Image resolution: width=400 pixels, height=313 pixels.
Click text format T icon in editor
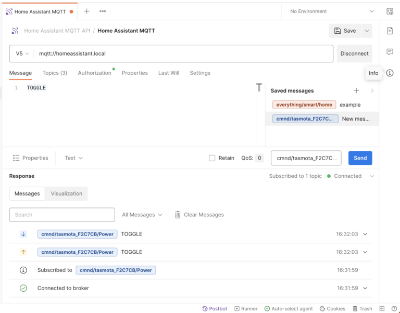coord(259,87)
